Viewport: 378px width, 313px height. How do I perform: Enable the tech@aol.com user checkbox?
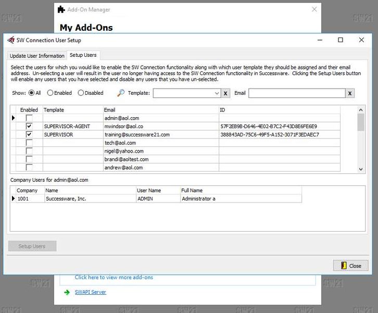tap(29, 143)
